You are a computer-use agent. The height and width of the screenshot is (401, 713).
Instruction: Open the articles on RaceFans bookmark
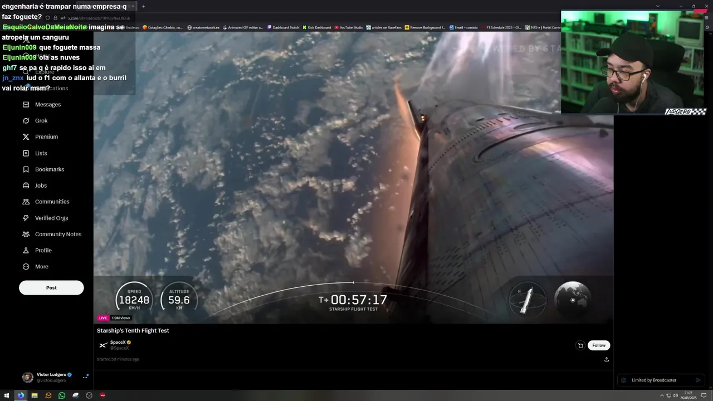pyautogui.click(x=384, y=27)
